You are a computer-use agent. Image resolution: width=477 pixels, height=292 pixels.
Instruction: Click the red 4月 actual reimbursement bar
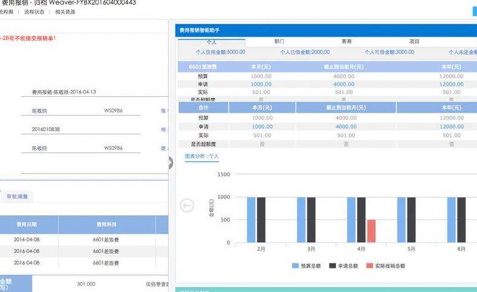pyautogui.click(x=371, y=231)
